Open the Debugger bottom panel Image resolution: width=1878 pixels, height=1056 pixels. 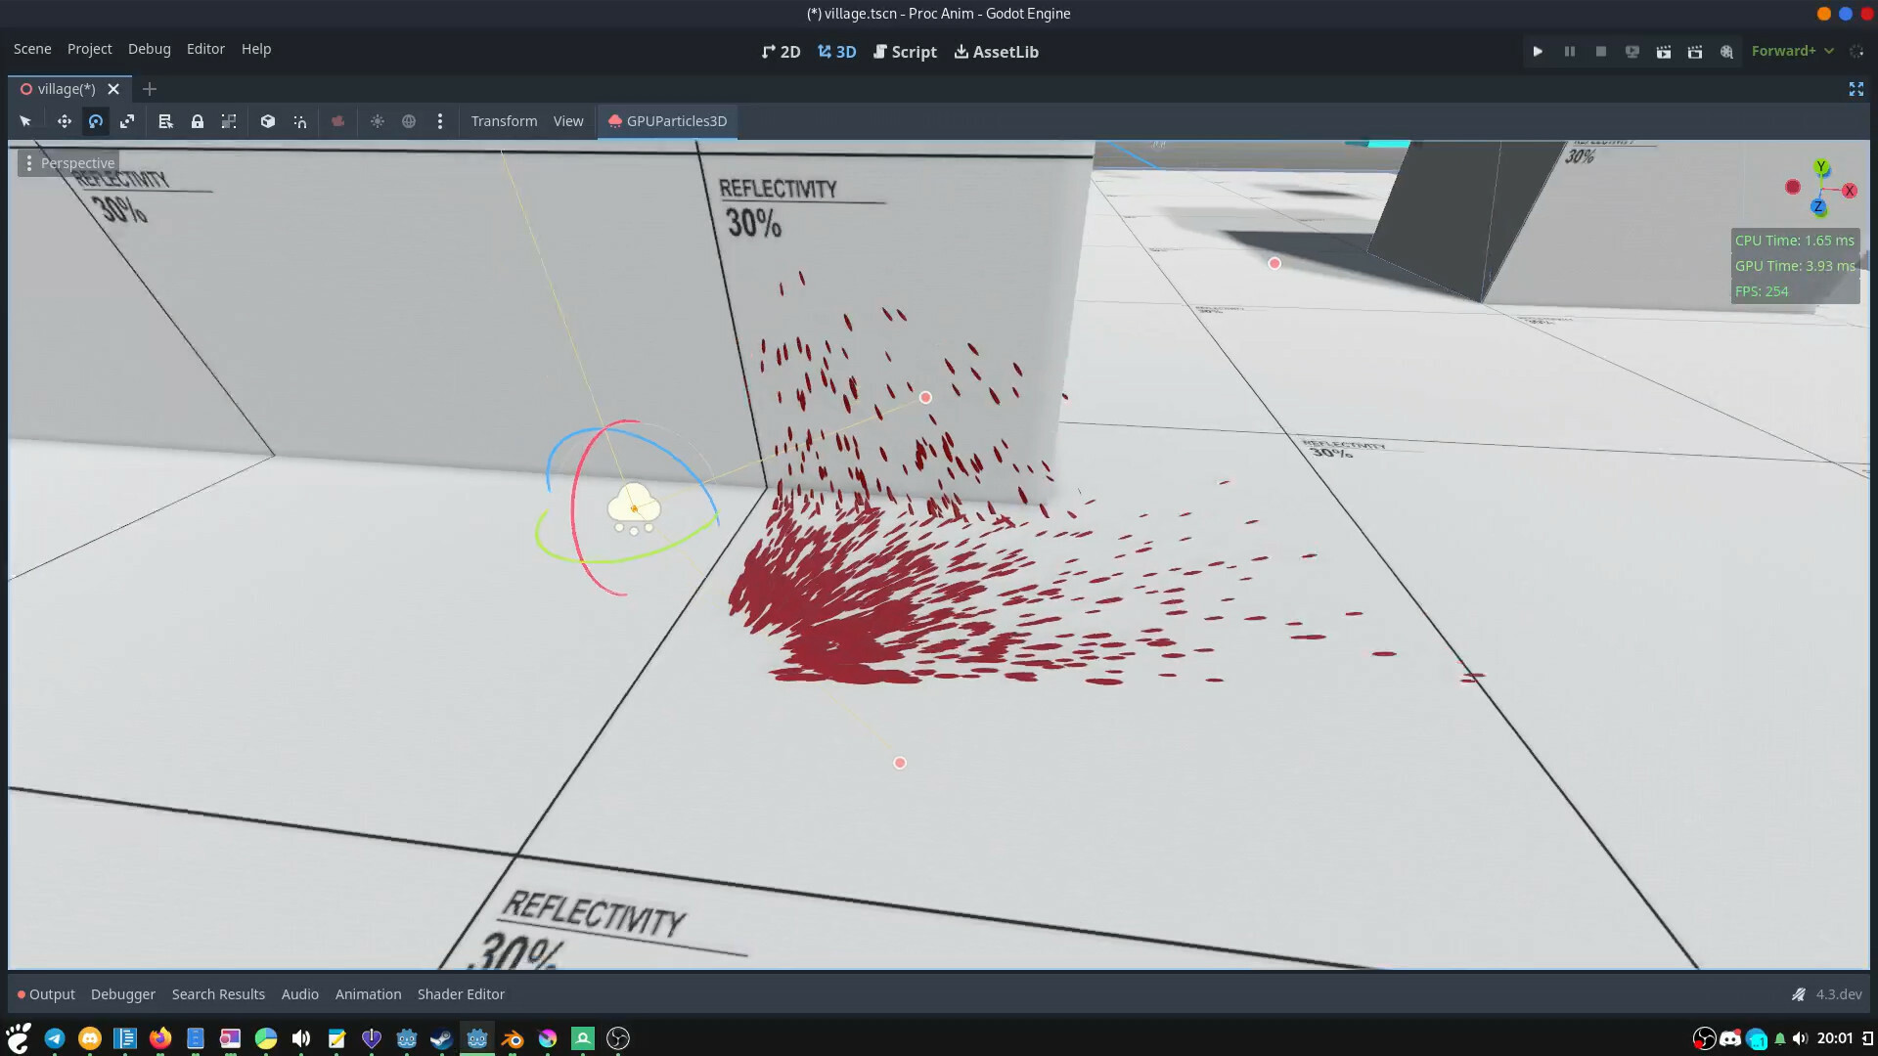click(123, 994)
